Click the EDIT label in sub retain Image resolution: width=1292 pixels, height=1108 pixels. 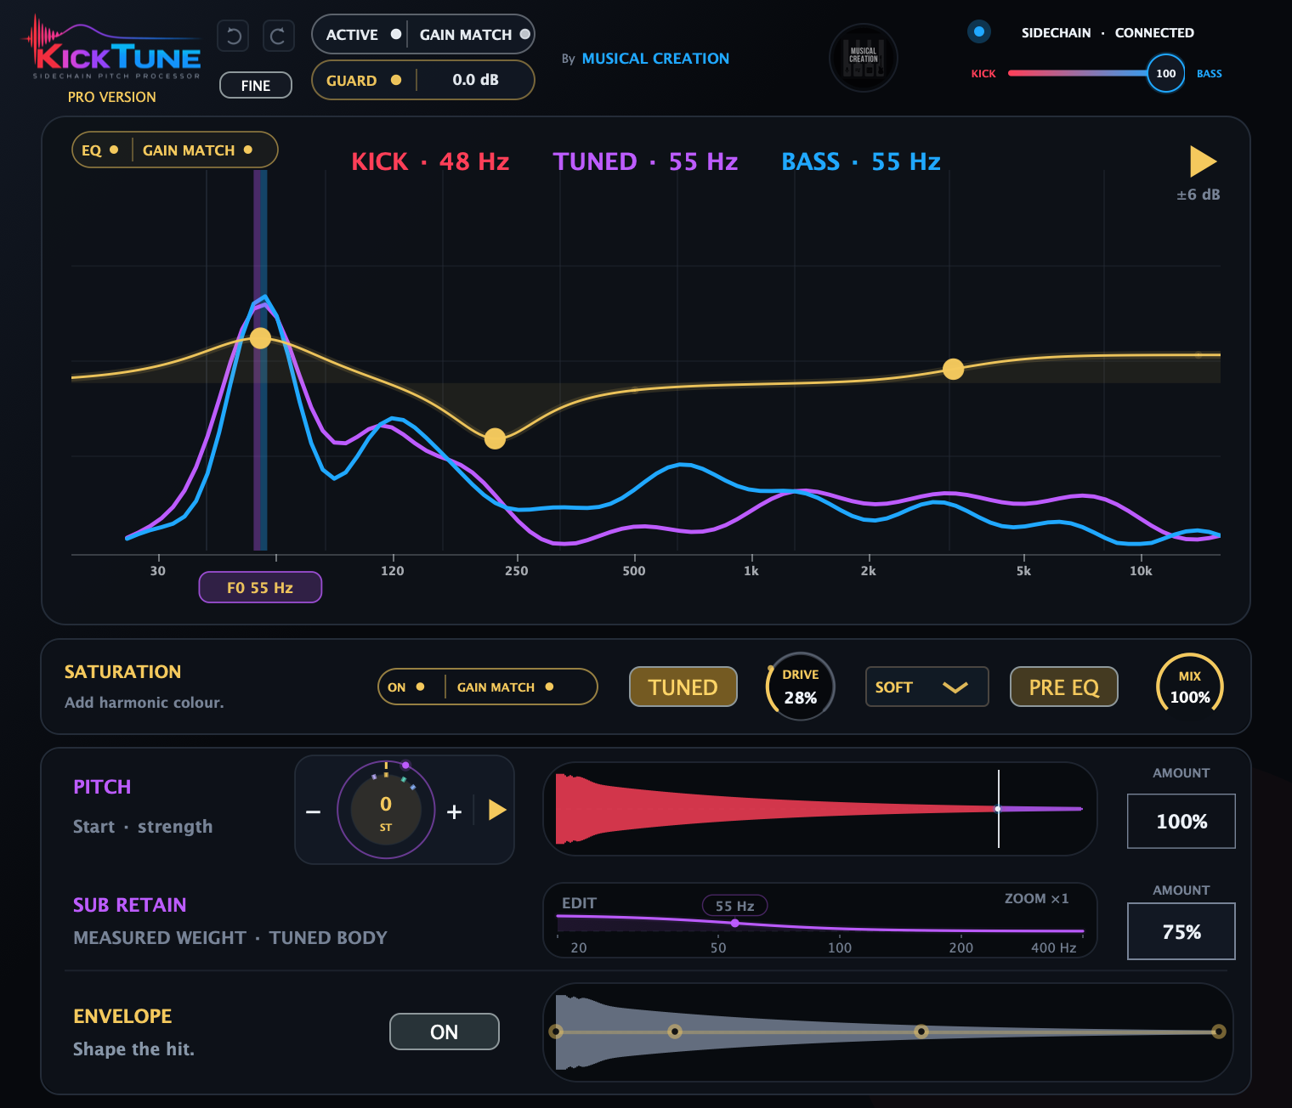579,903
